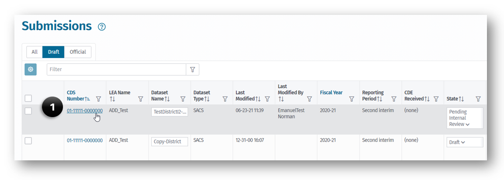
Task: Select EmanuelTest Norman cell
Action: tap(291, 114)
